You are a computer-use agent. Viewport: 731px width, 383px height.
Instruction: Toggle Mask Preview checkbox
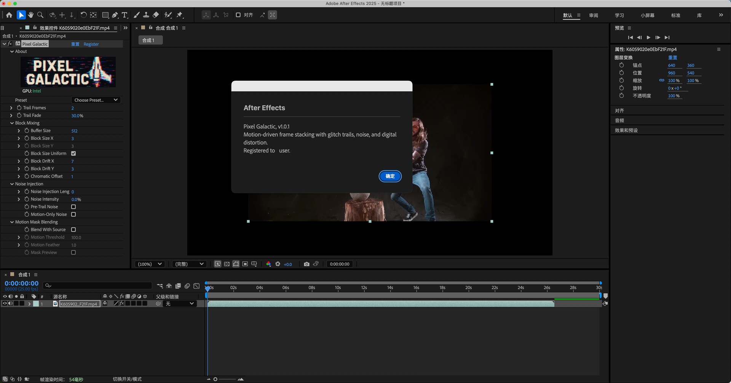coord(73,252)
